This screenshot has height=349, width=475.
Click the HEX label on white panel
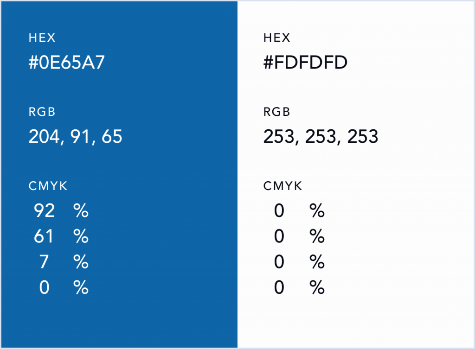click(x=276, y=38)
